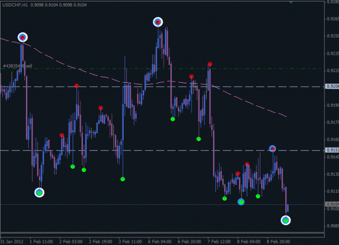This screenshot has width=339, height=245.
Task: Select the white-ringed green marker at the latest low
Action: click(x=286, y=220)
